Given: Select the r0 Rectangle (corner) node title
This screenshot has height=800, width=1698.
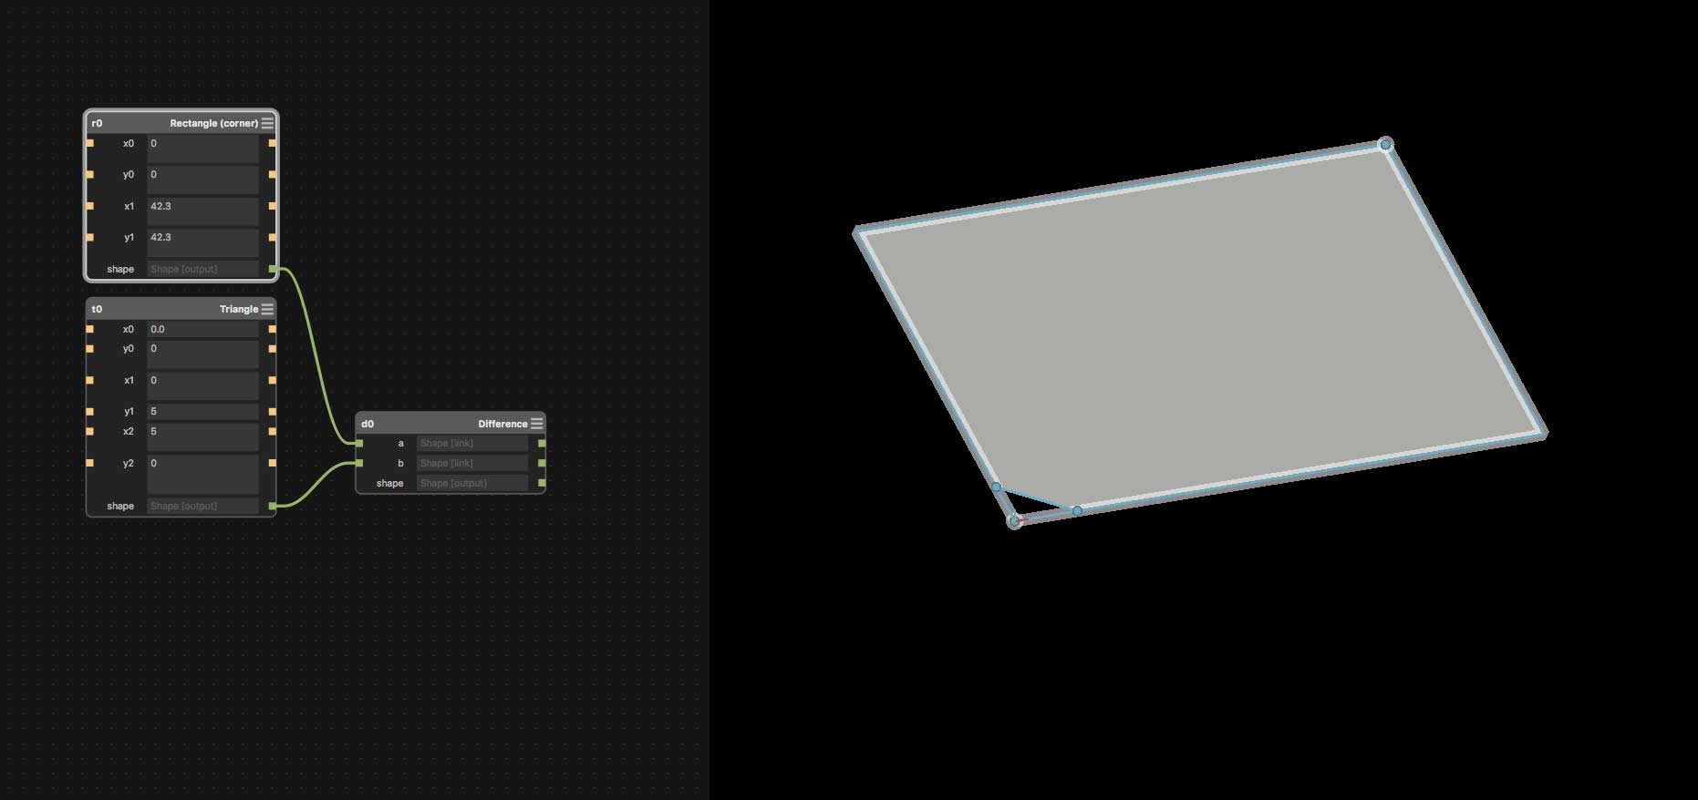Looking at the screenshot, I should [x=213, y=123].
